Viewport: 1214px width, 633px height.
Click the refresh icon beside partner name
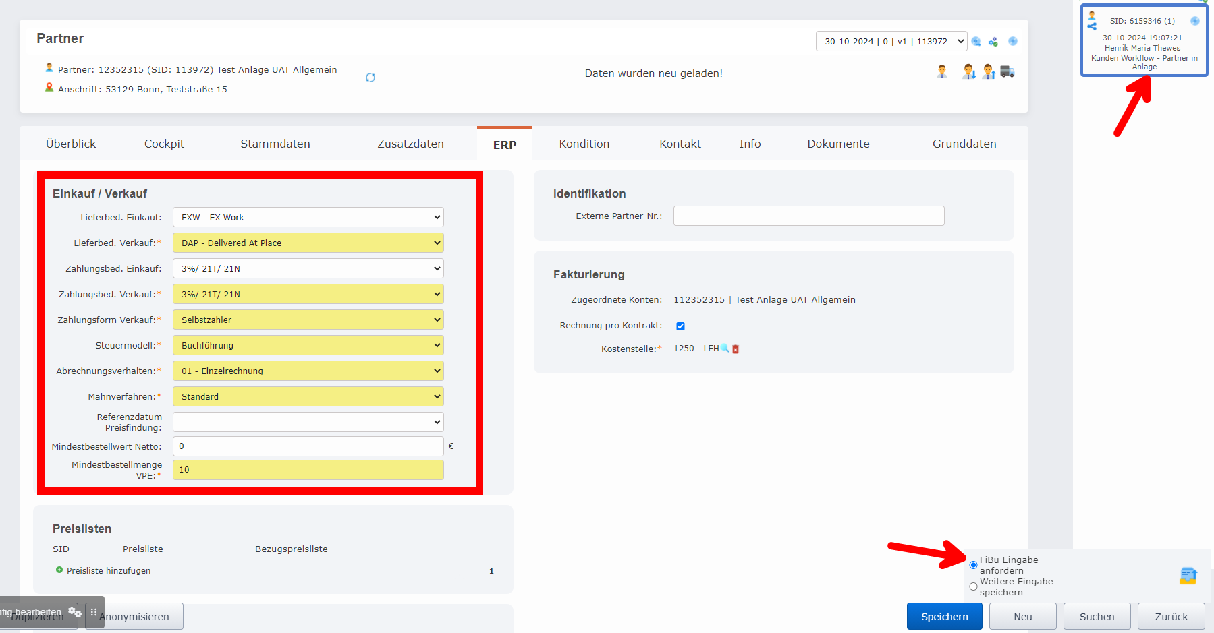coord(370,78)
